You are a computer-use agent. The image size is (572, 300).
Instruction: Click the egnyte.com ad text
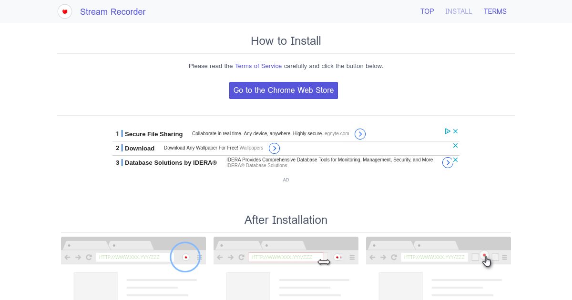[x=337, y=134]
